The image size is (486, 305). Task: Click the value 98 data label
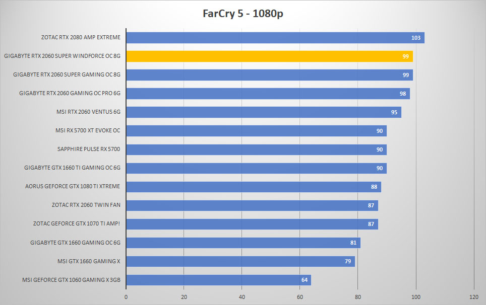403,94
